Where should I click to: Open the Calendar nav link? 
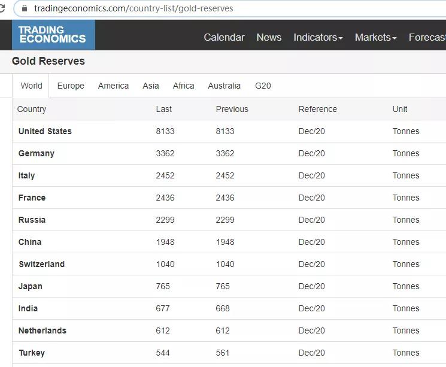[x=224, y=37]
